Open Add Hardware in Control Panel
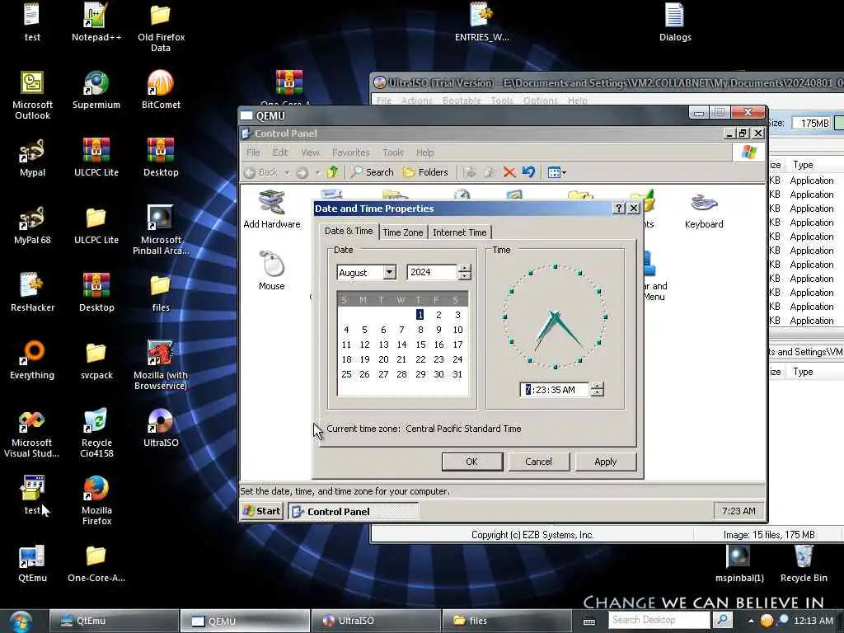844x633 pixels. 271,209
